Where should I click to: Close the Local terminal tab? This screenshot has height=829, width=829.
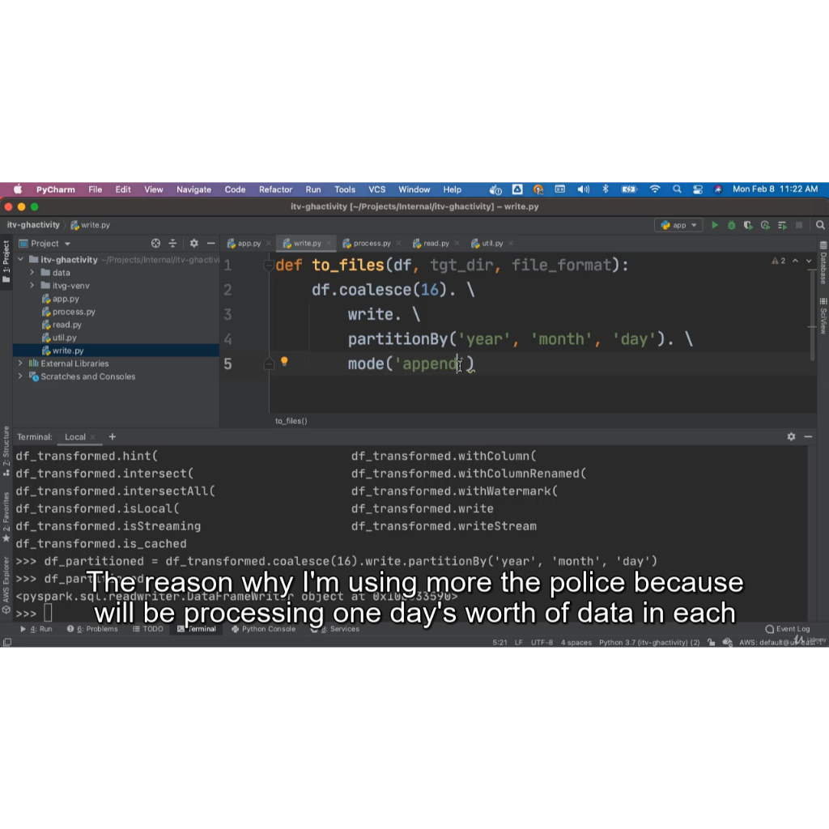pyautogui.click(x=93, y=437)
